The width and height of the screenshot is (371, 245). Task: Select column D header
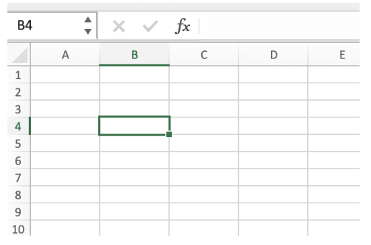point(273,55)
